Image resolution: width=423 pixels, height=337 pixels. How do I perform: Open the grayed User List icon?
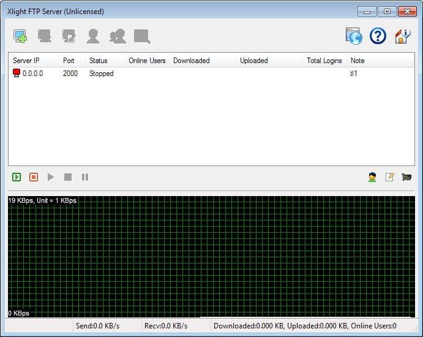pos(93,36)
